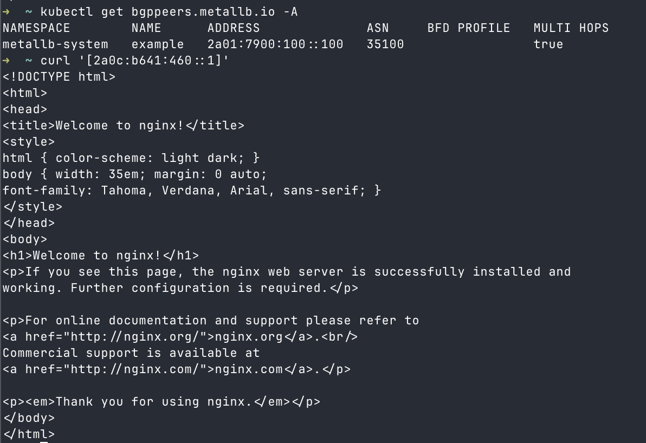The width and height of the screenshot is (646, 443).
Task: Click the ASN value 35100
Action: pos(385,44)
